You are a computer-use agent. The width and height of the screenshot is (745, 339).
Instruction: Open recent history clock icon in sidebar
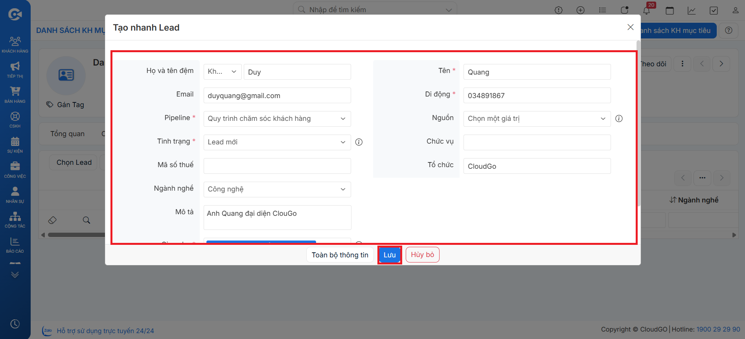coord(15,324)
